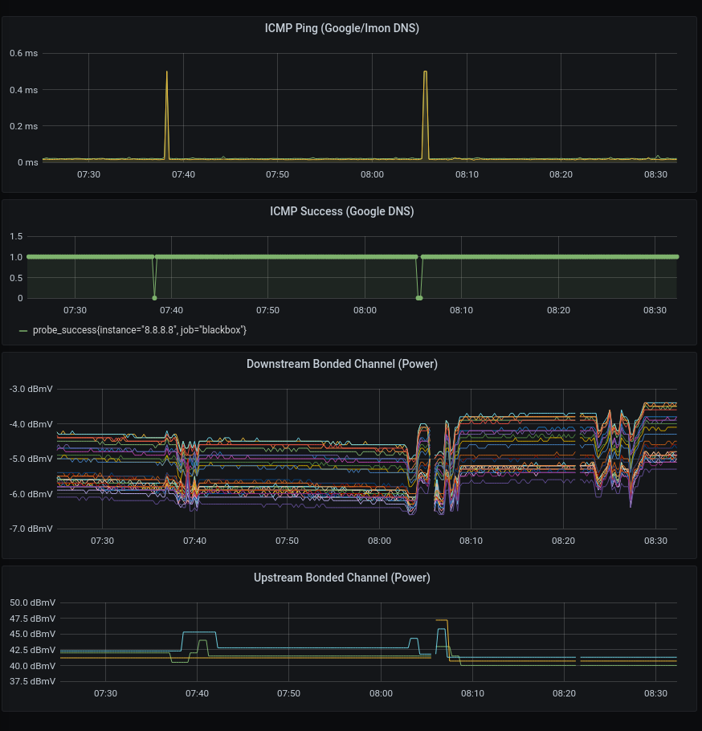Click the 08:00 time label in ICMP Ping panel
This screenshot has width=702, height=731.
tap(372, 175)
